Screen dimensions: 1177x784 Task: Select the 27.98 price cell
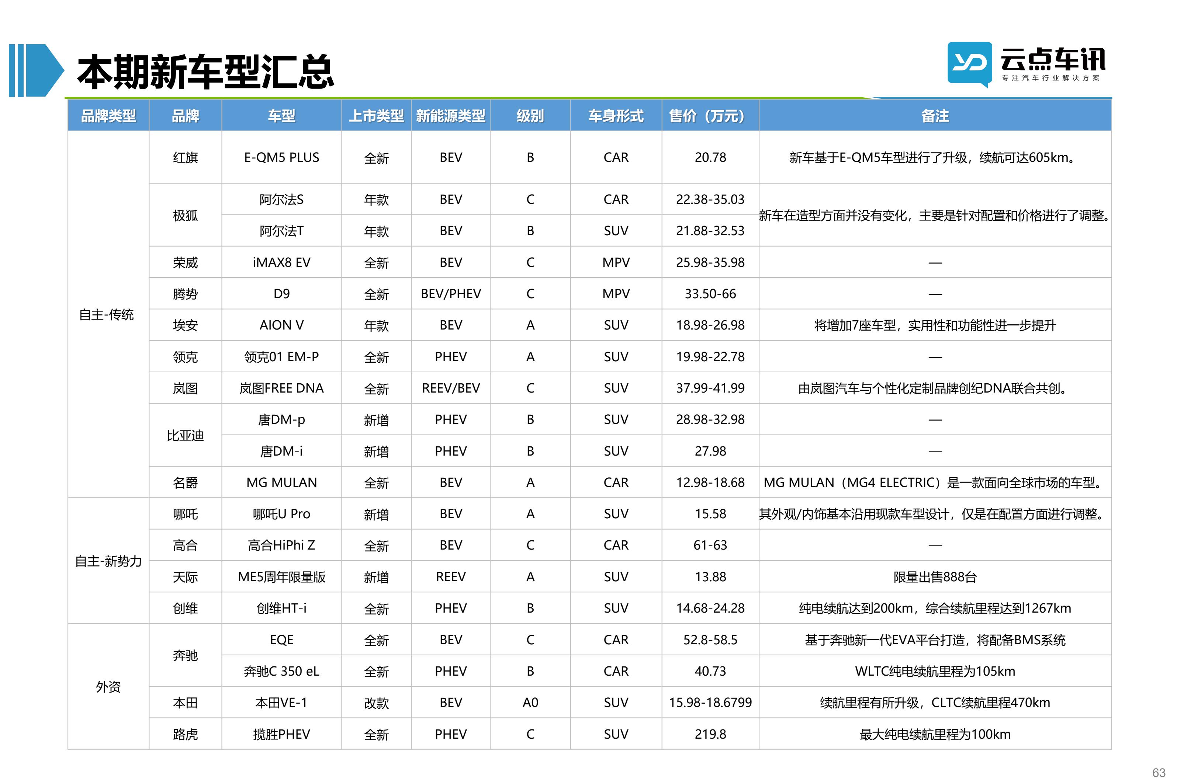coord(710,451)
